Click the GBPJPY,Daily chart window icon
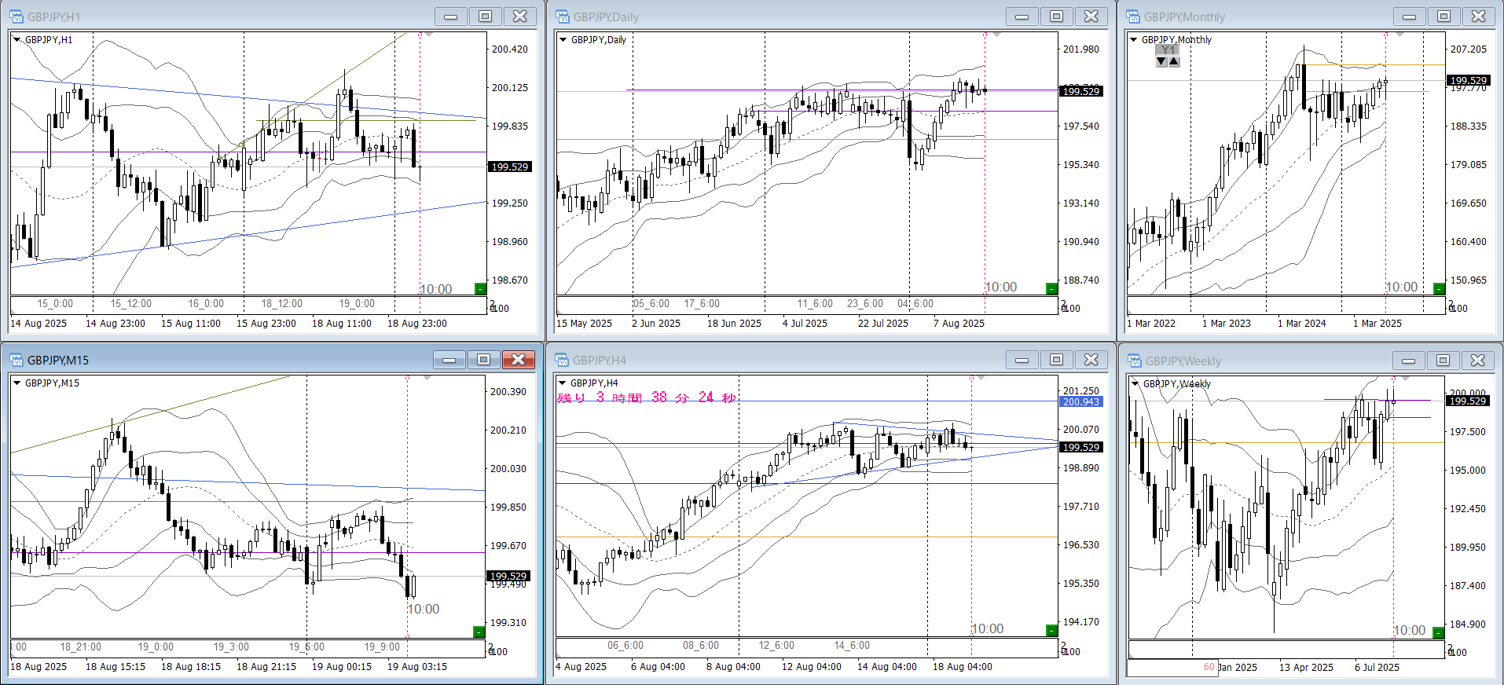Viewport: 1504px width, 685px height. [562, 16]
